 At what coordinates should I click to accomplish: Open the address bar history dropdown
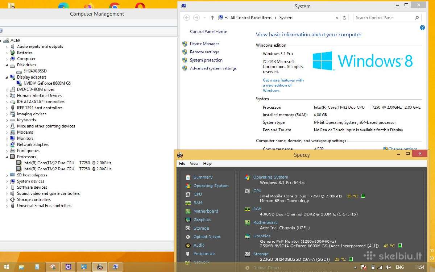tap(337, 17)
